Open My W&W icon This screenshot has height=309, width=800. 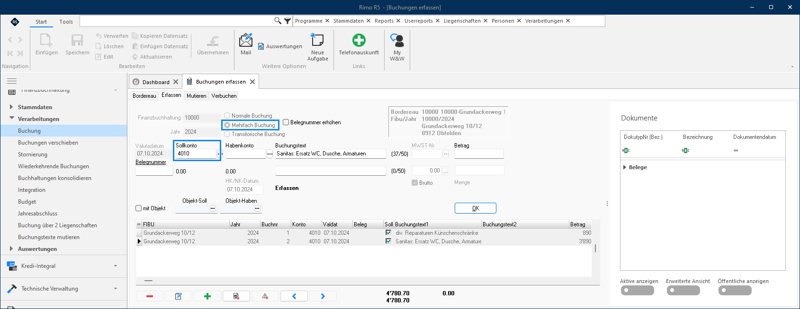tap(397, 40)
